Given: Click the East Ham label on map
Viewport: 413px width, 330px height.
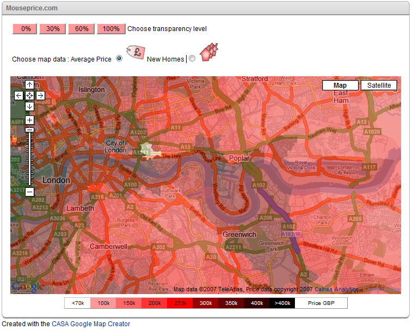Looking at the screenshot, I should point(341,97).
